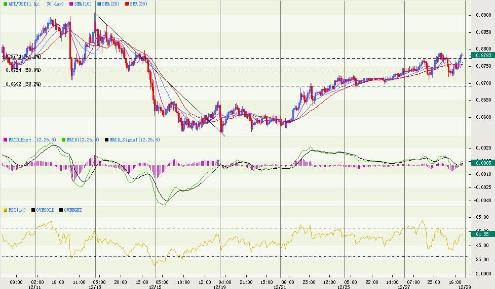This screenshot has height=289, width=495.
Task: Select the MACD_Signal(12,26,9) legend label
Action: click(x=134, y=139)
